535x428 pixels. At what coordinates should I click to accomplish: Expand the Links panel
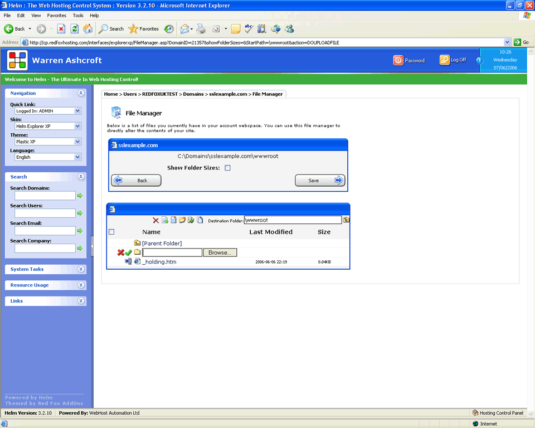(81, 301)
